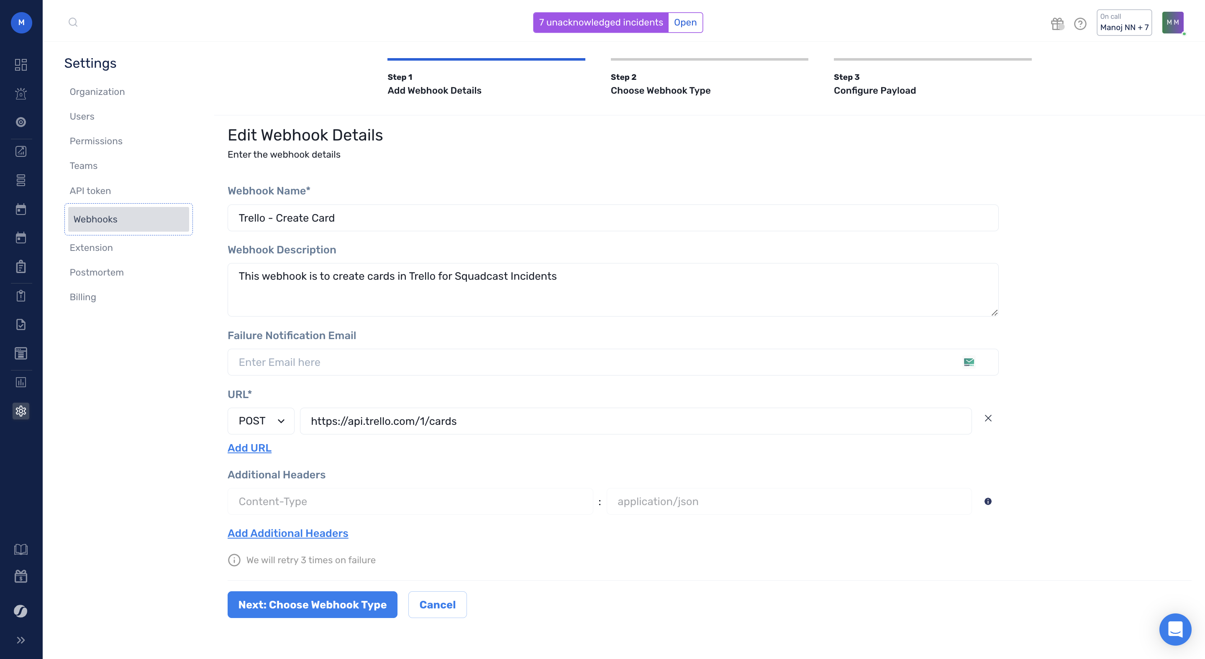Screen dimensions: 1205x659
Task: Open the search magnifier icon
Action: (x=73, y=22)
